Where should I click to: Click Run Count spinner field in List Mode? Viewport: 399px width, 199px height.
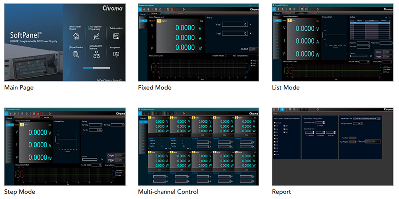[363, 47]
